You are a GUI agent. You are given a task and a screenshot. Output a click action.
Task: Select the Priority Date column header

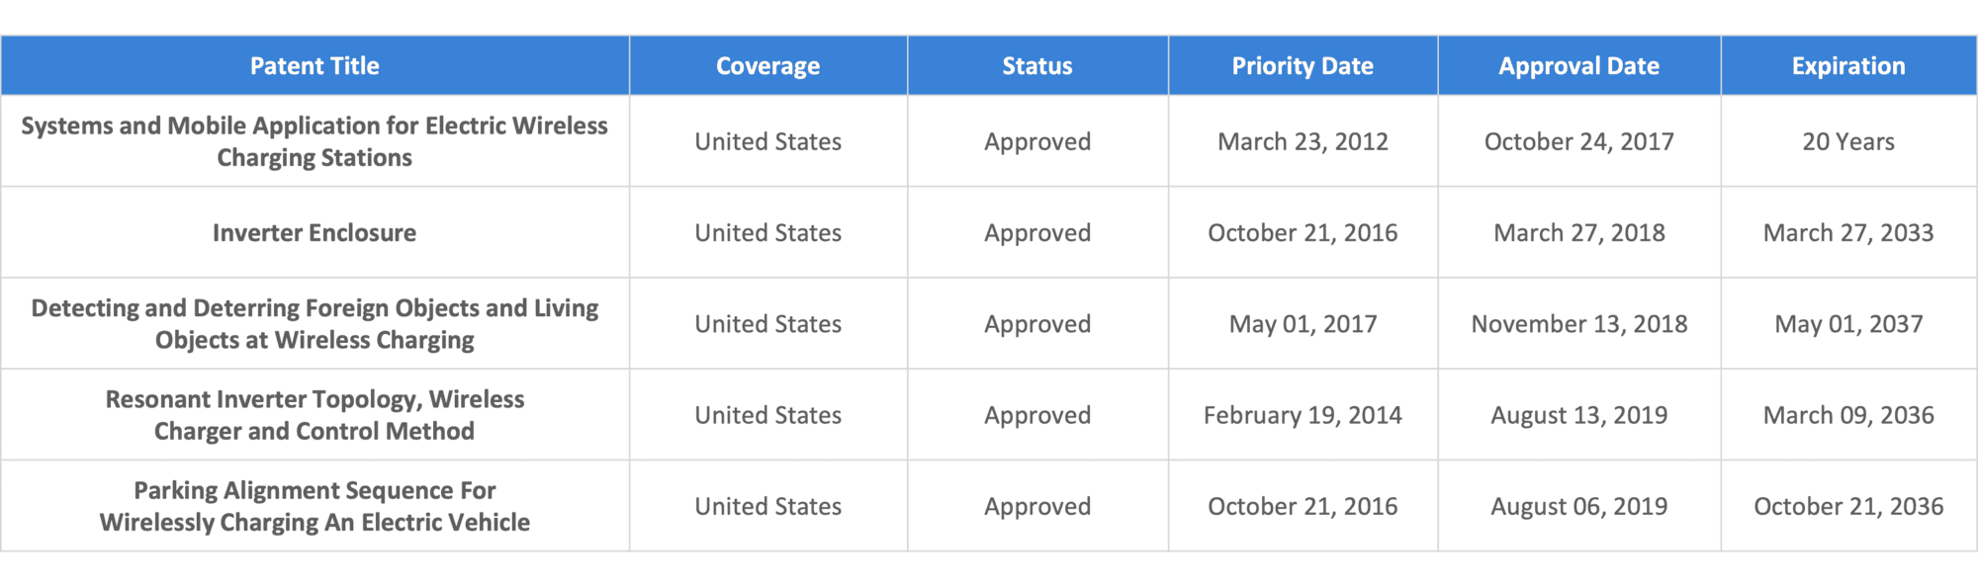[x=1303, y=66]
